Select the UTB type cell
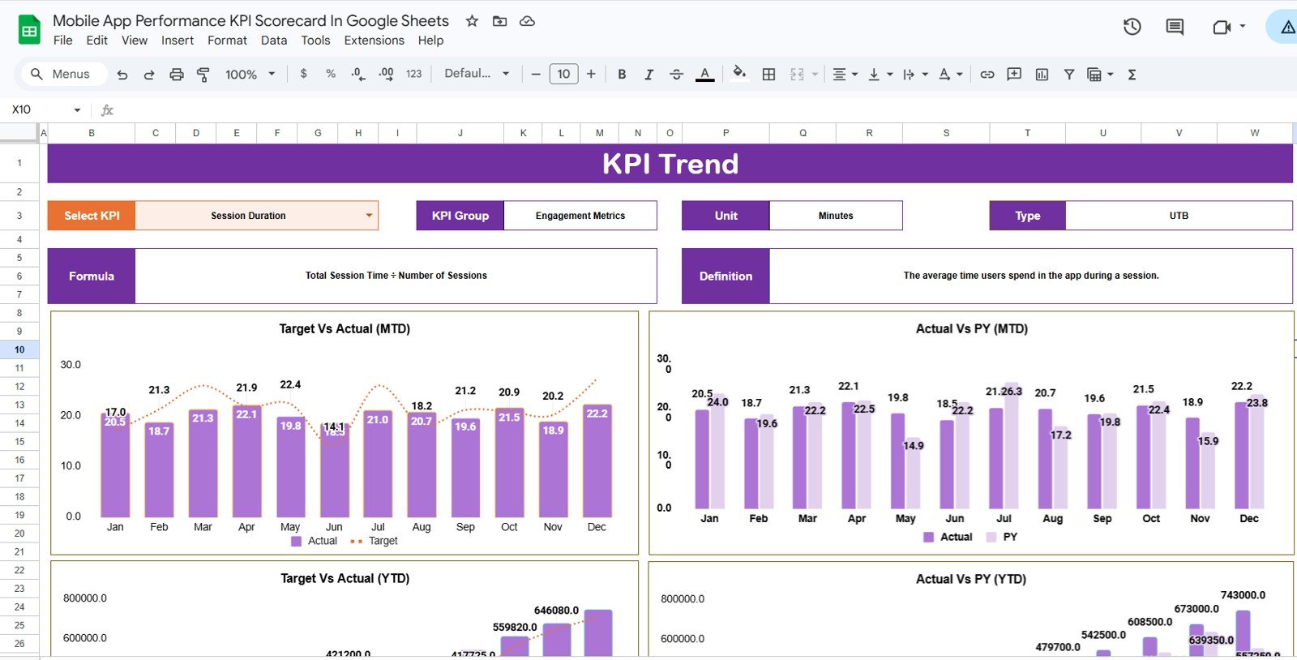1297x660 pixels. 1179,216
